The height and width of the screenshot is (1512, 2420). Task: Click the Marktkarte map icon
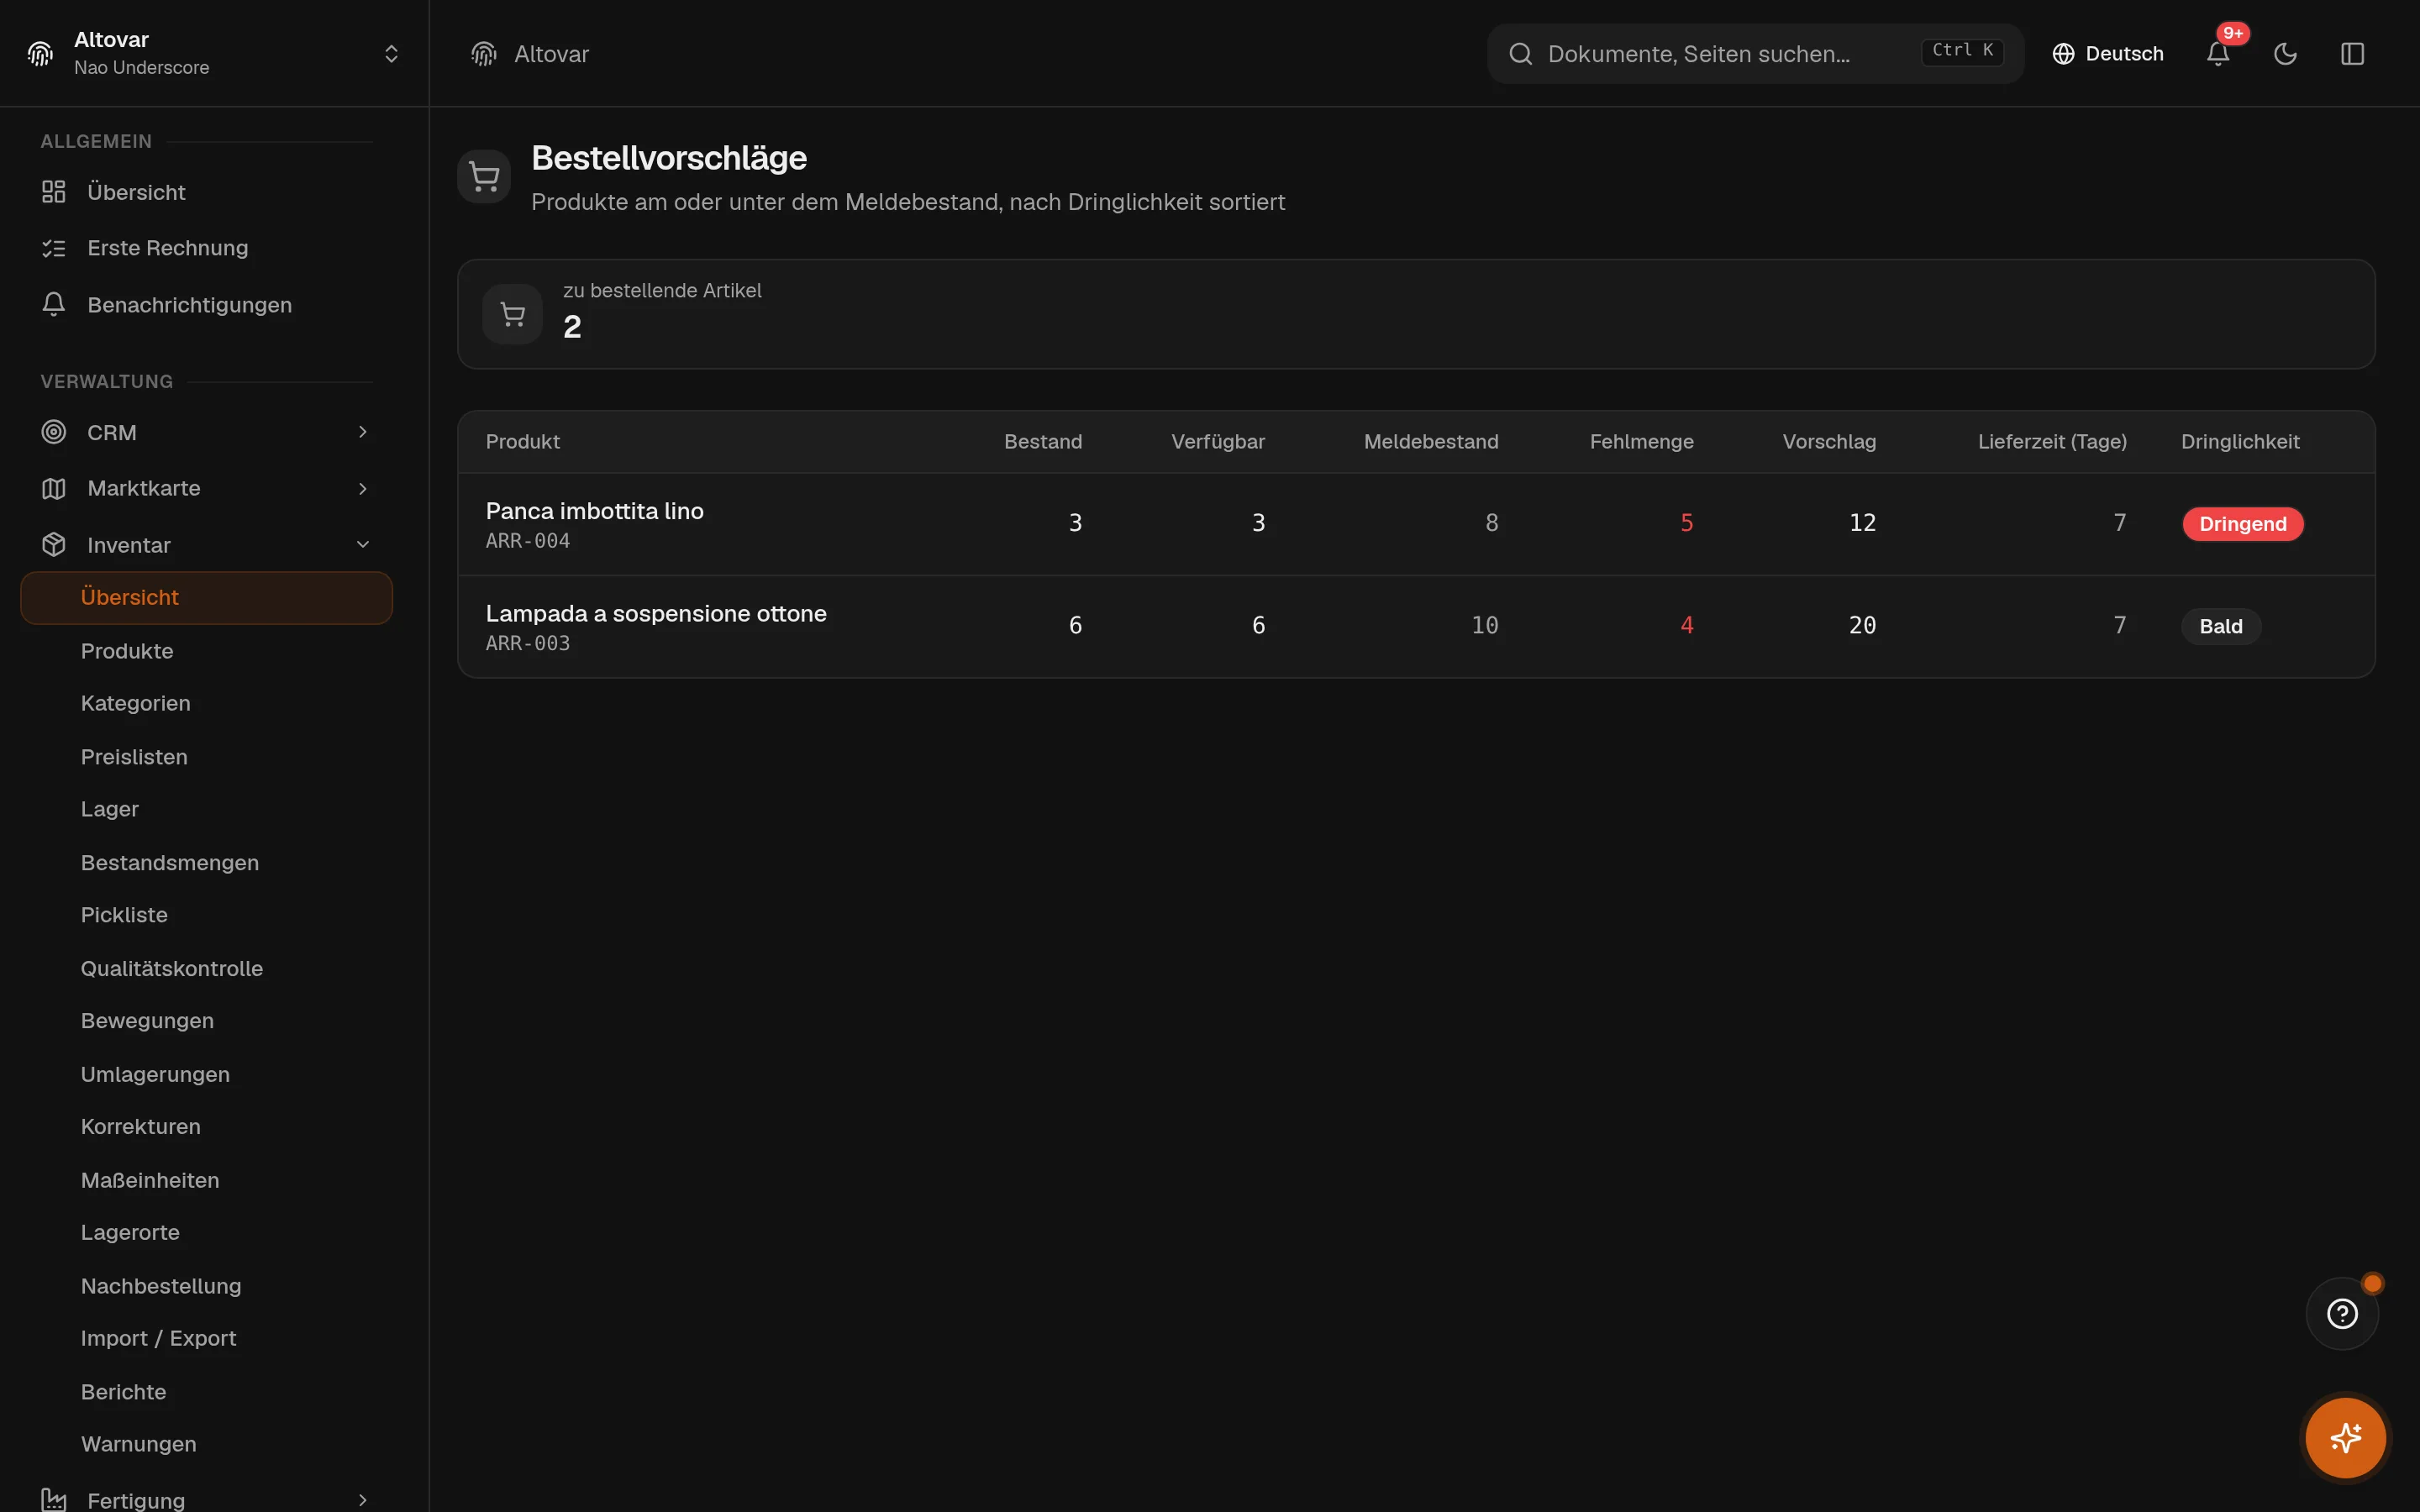point(54,489)
